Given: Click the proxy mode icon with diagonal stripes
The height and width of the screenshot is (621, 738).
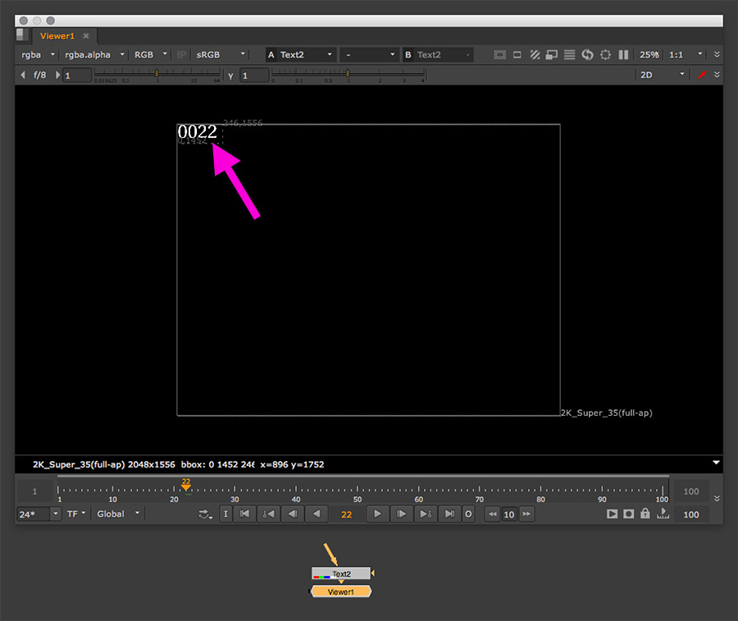Looking at the screenshot, I should point(535,55).
